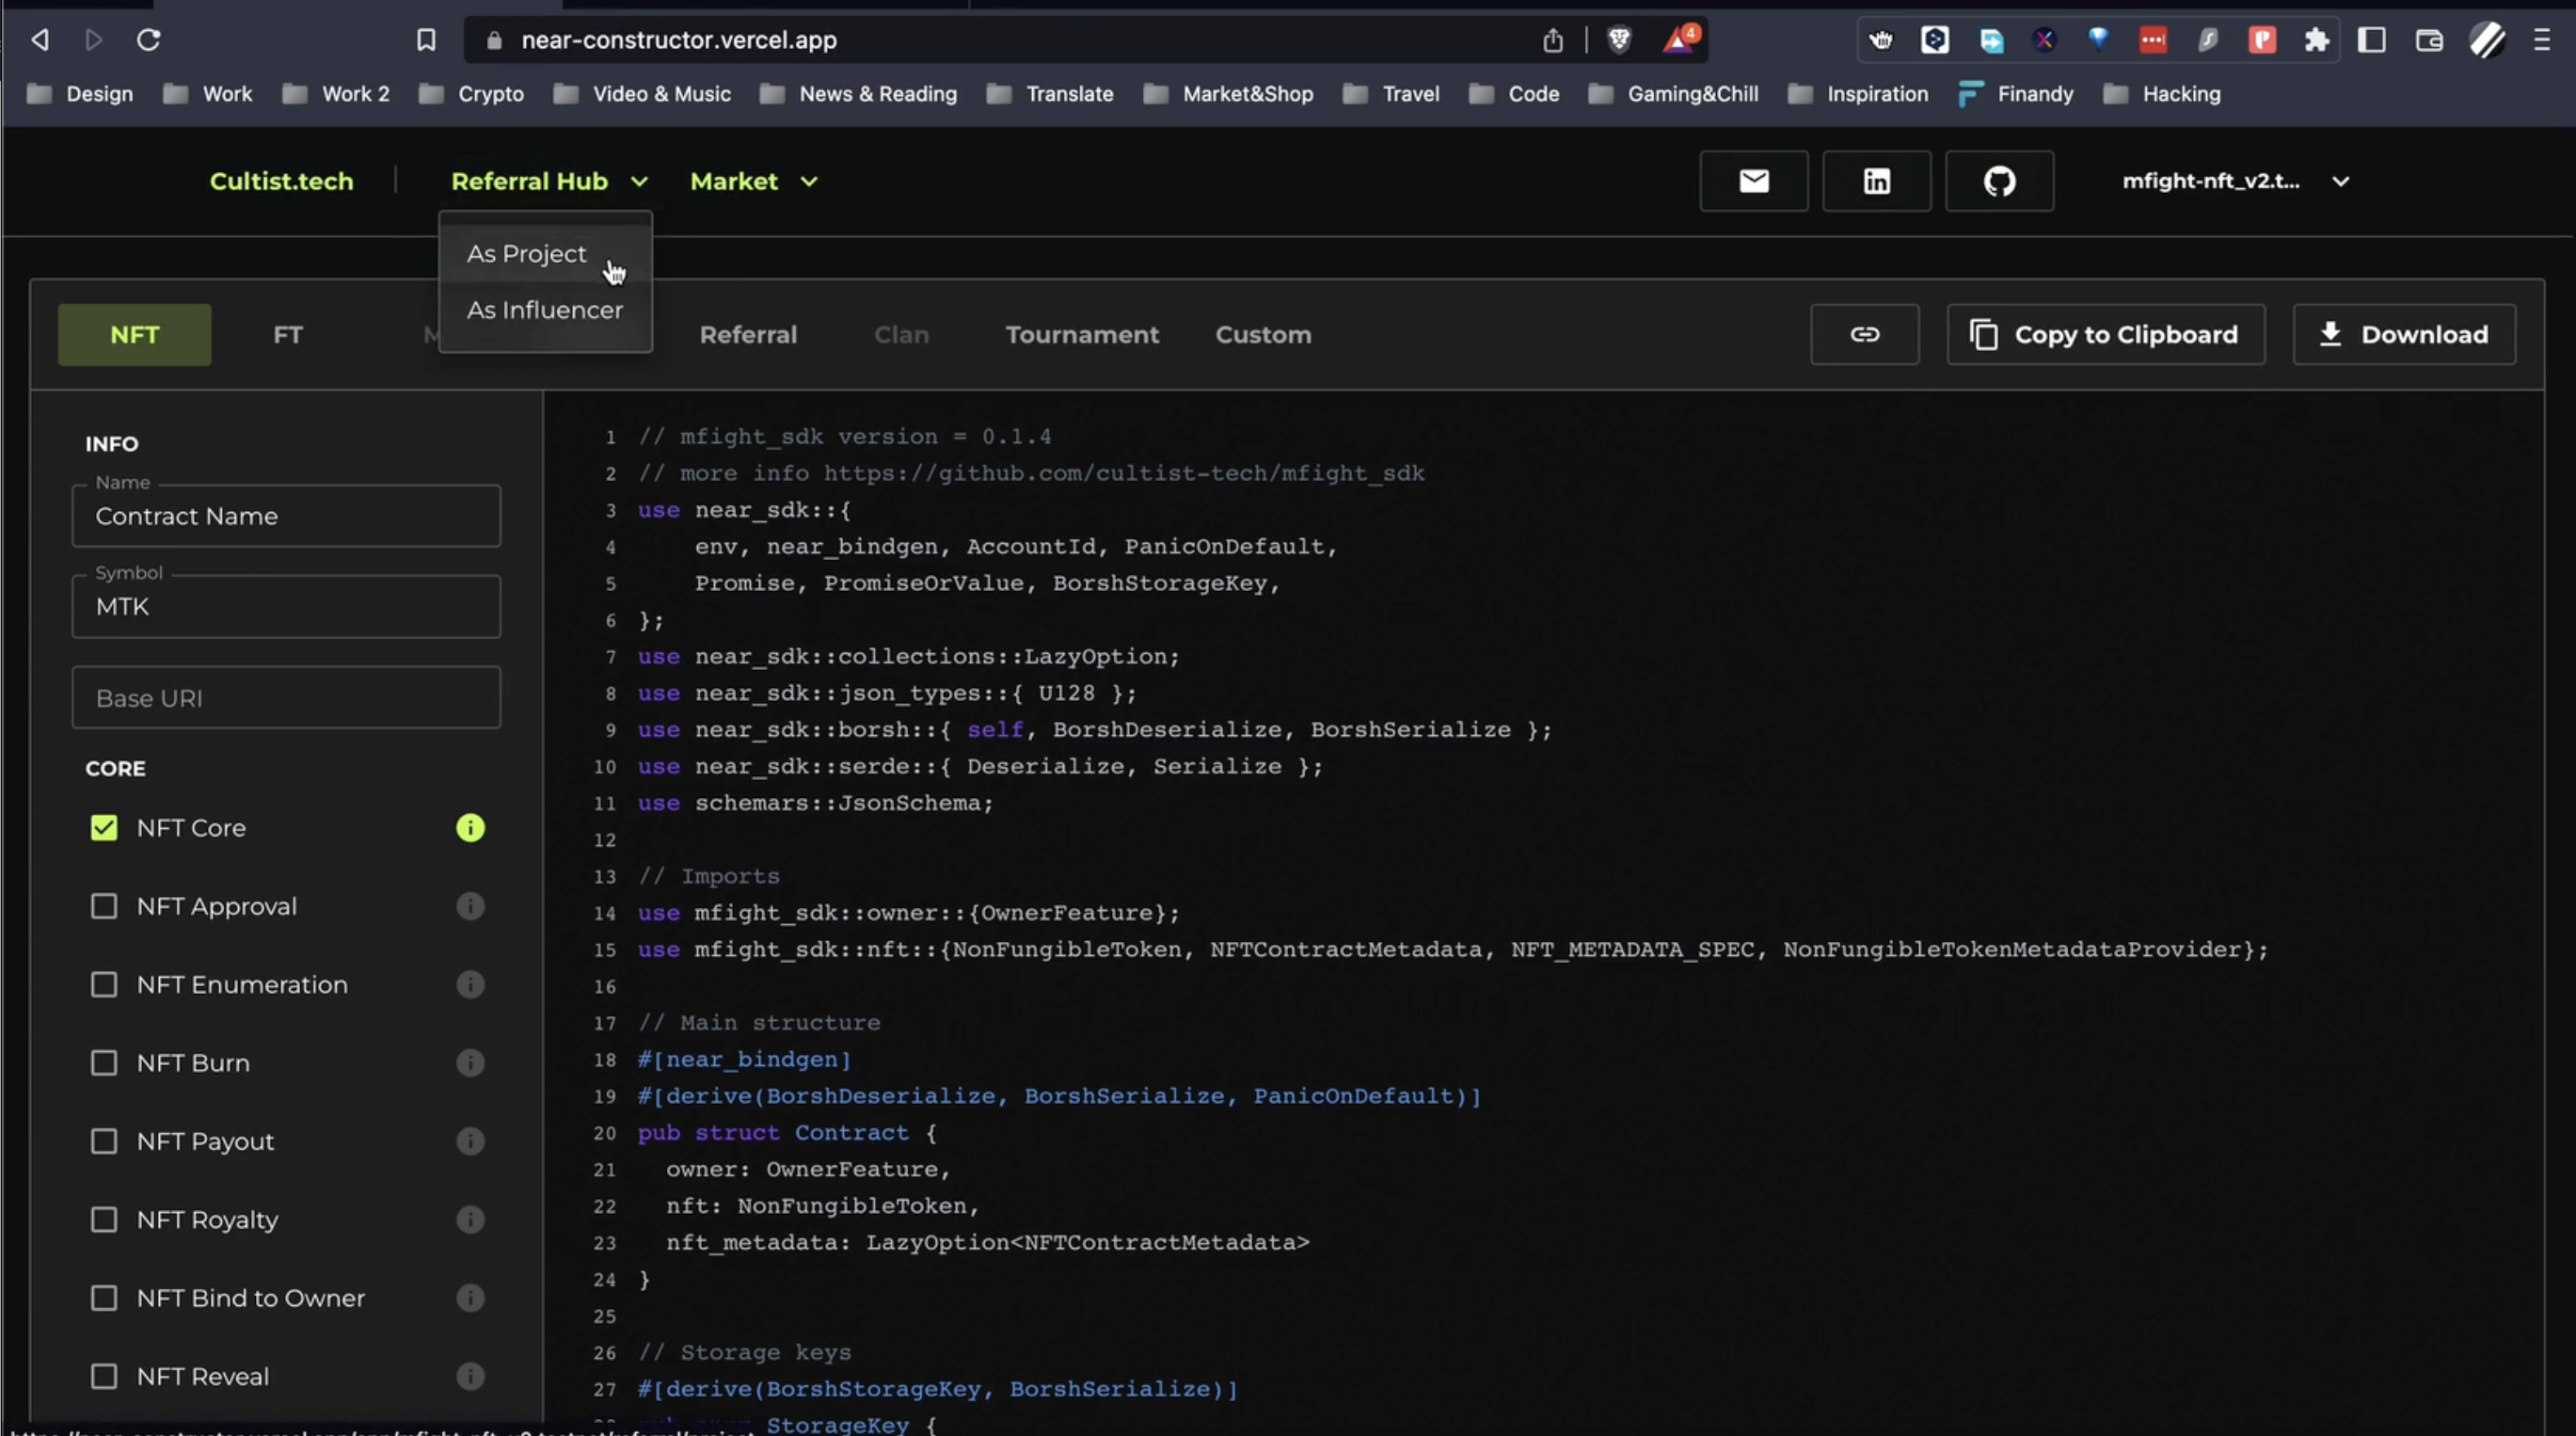This screenshot has width=2576, height=1436.
Task: Open the GitHub icon link
Action: 1999,181
